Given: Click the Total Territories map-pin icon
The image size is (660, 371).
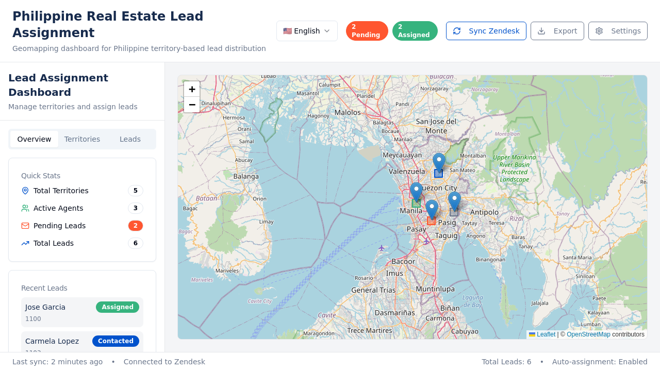Looking at the screenshot, I should (24, 191).
